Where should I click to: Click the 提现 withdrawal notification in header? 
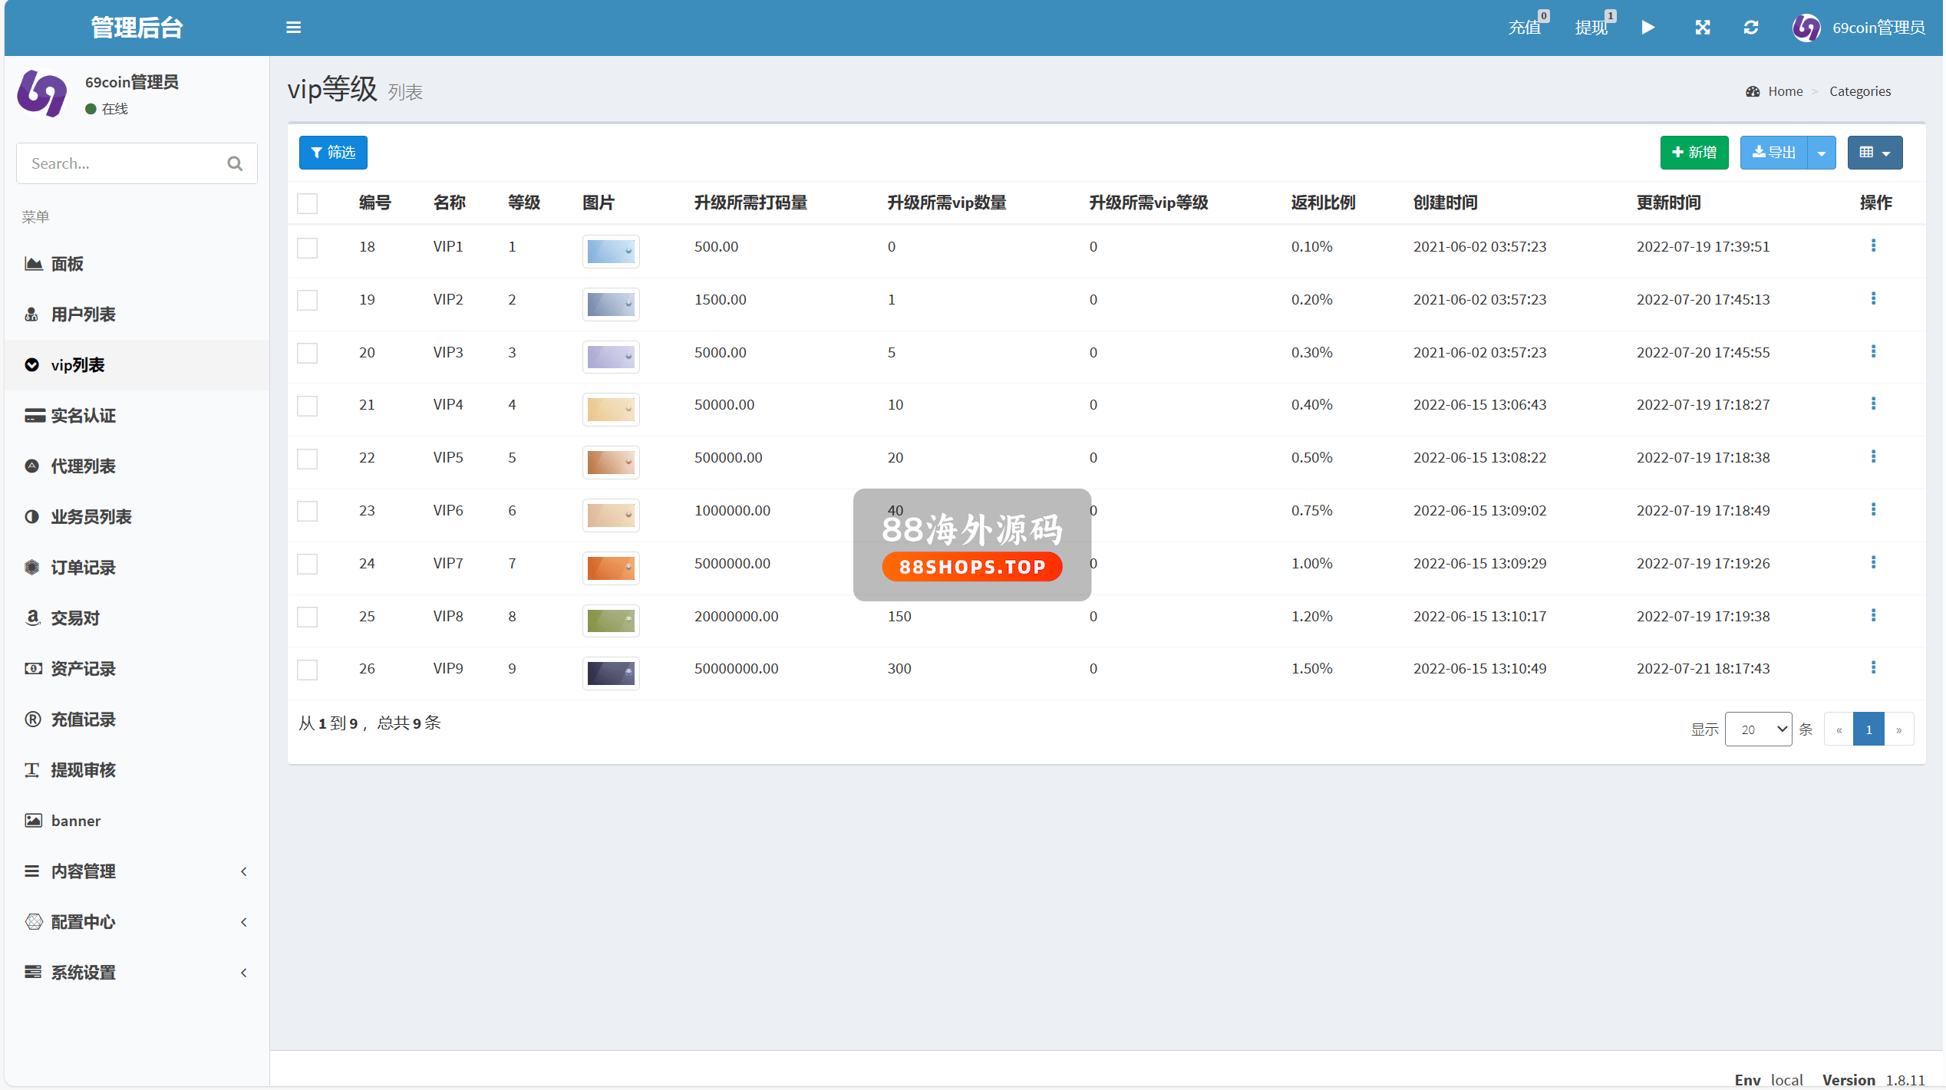pos(1593,28)
